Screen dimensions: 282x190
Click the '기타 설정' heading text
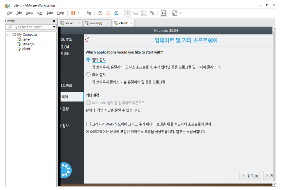tap(92, 96)
